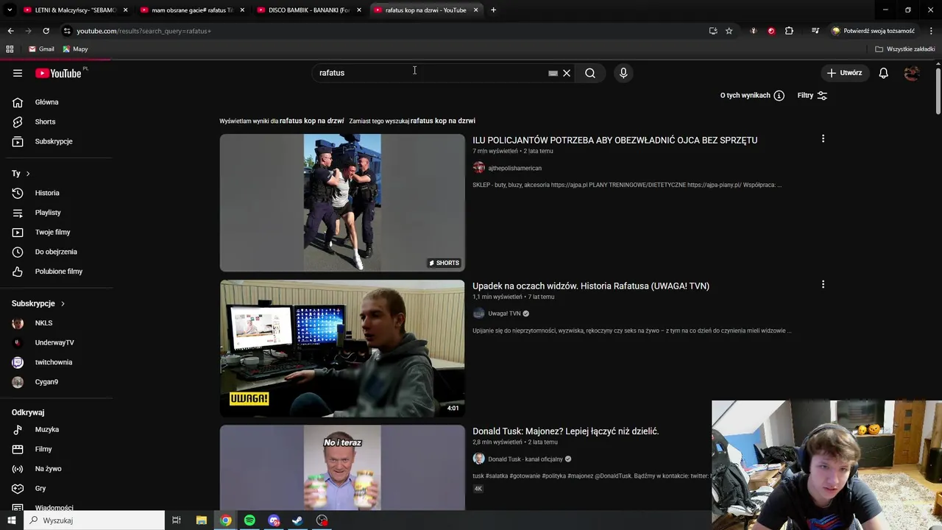The width and height of the screenshot is (942, 530).
Task: Open Donald Tusk: Majonez video title
Action: (x=565, y=431)
